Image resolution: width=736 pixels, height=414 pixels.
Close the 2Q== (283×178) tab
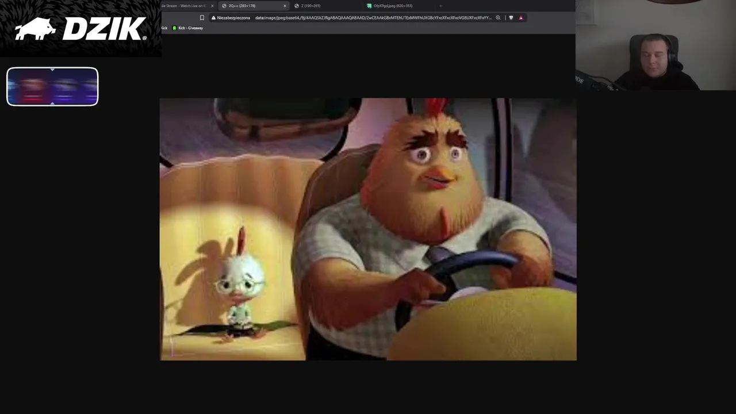285,6
